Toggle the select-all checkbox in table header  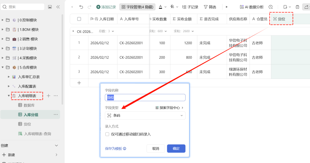pyautogui.click(x=79, y=19)
